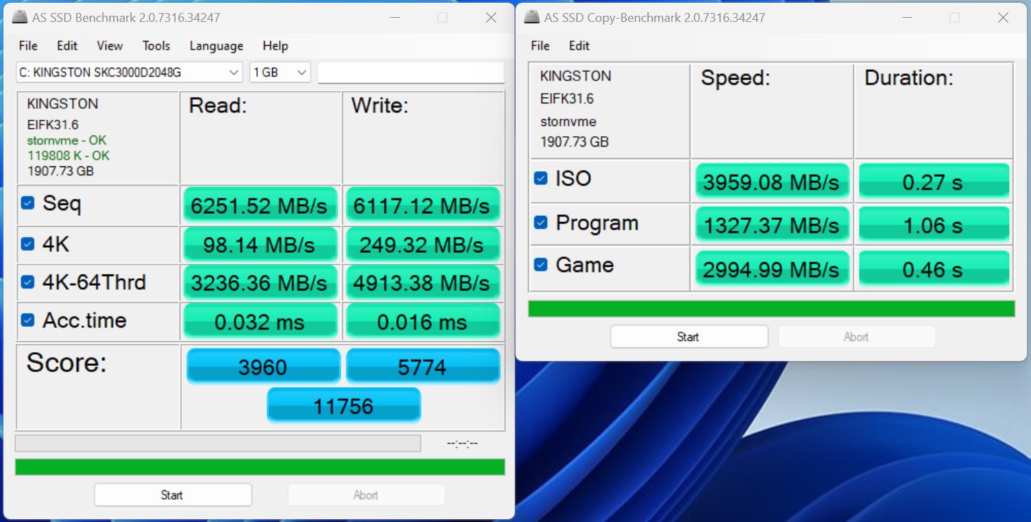Image resolution: width=1031 pixels, height=522 pixels.
Task: Toggle the Program copy test checkbox
Action: point(541,223)
